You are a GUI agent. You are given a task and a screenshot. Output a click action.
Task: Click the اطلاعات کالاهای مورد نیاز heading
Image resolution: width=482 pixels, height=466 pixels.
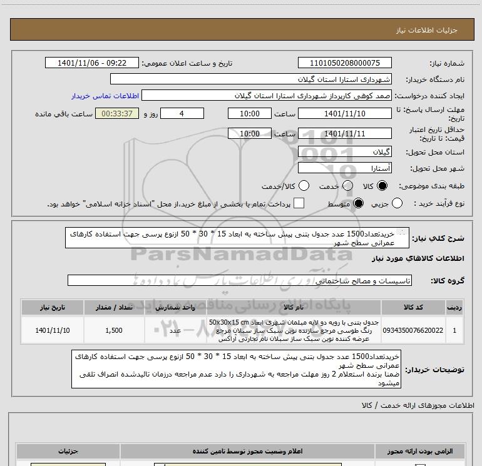(418, 258)
